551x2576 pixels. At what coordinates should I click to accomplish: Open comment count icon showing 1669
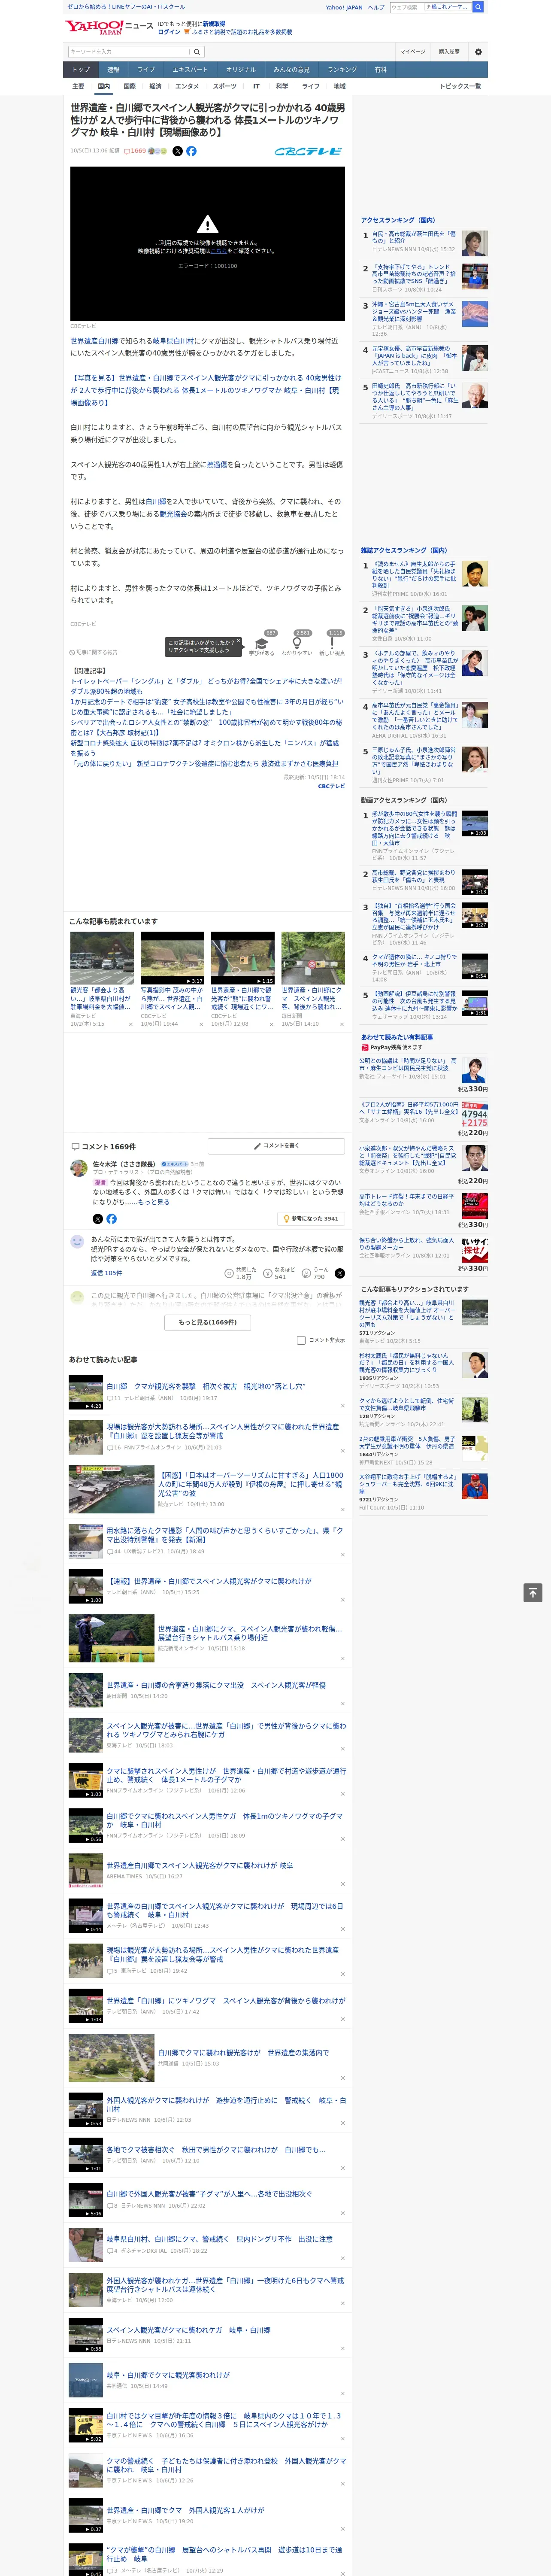[135, 151]
